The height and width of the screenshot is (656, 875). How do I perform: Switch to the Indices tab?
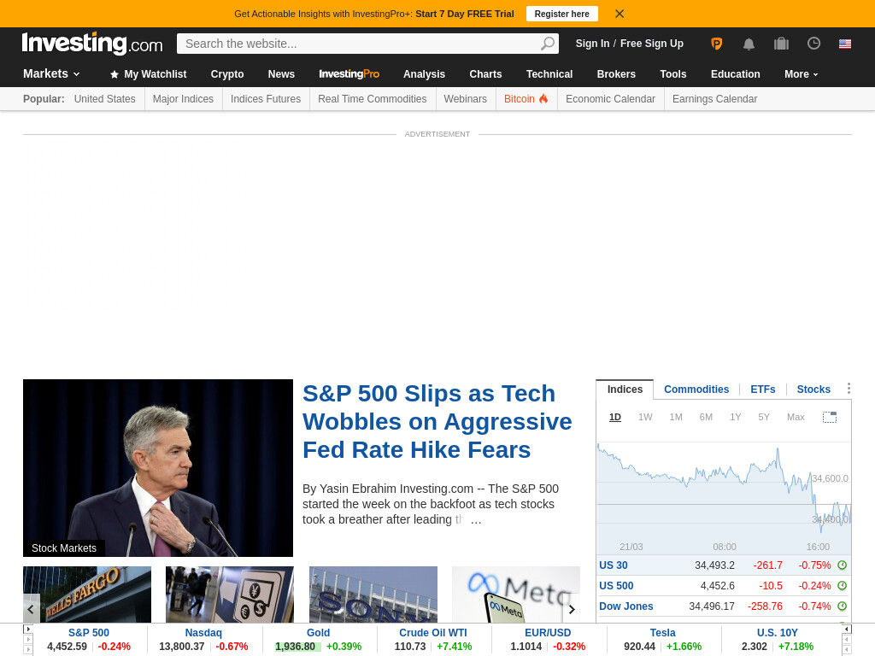pyautogui.click(x=625, y=389)
